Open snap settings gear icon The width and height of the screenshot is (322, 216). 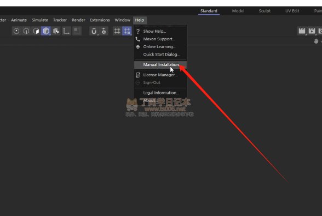tap(104, 31)
